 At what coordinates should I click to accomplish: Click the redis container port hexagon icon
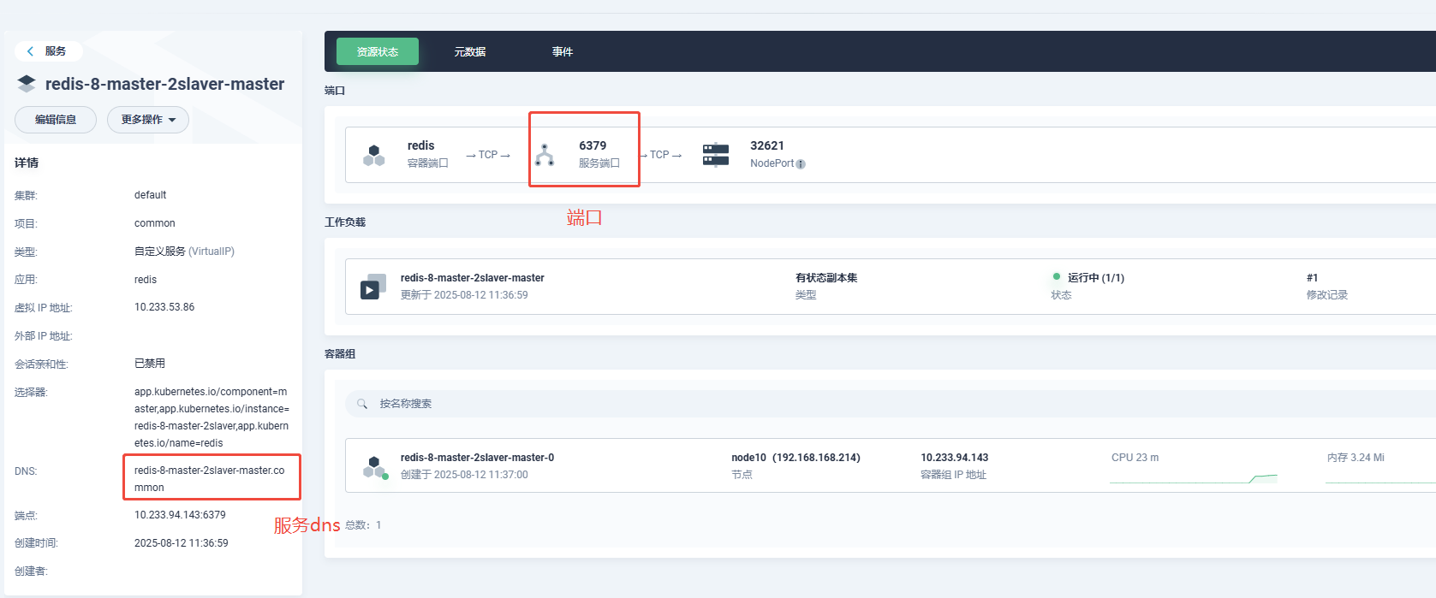tap(374, 155)
